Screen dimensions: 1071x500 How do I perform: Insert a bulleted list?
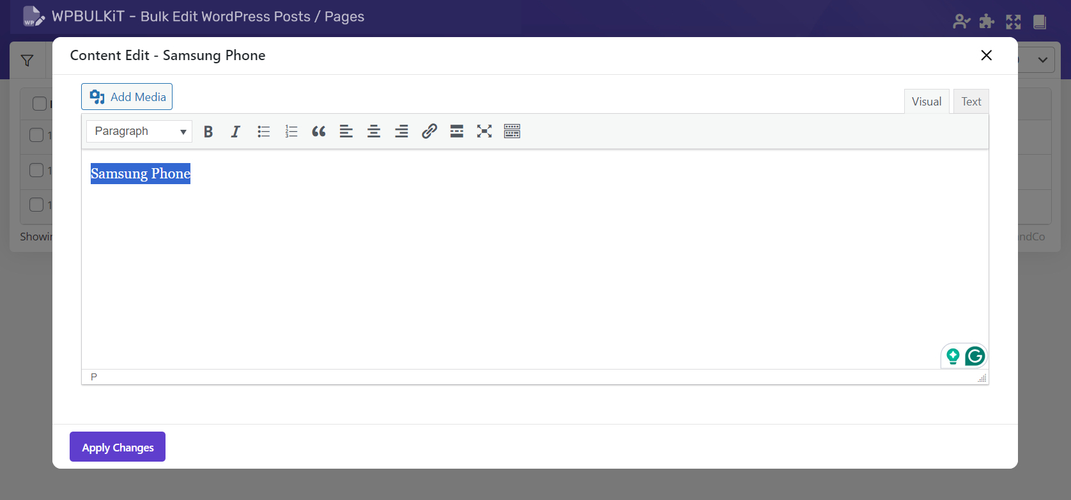pyautogui.click(x=263, y=132)
